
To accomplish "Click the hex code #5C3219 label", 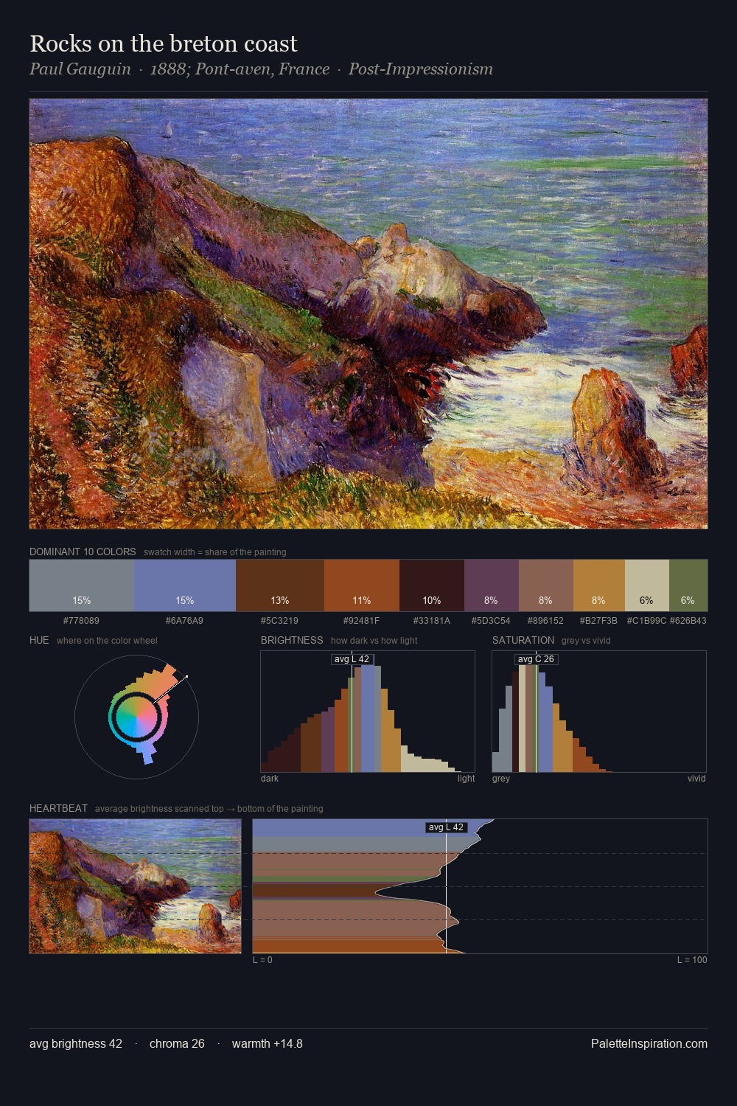I will (279, 621).
